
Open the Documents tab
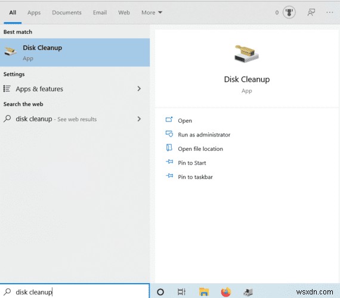pos(67,13)
